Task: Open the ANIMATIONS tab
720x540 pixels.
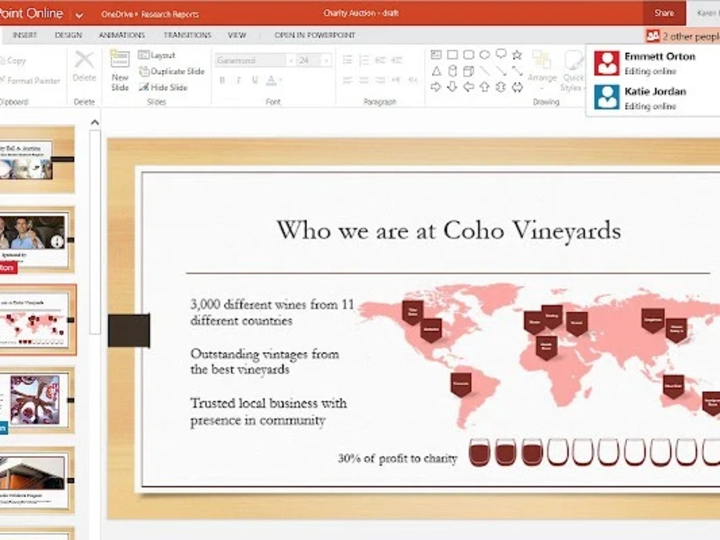Action: (x=122, y=35)
